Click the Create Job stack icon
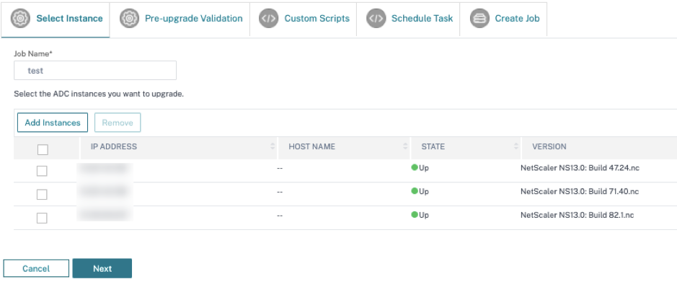Viewport: 677px width, 292px height. (x=479, y=19)
